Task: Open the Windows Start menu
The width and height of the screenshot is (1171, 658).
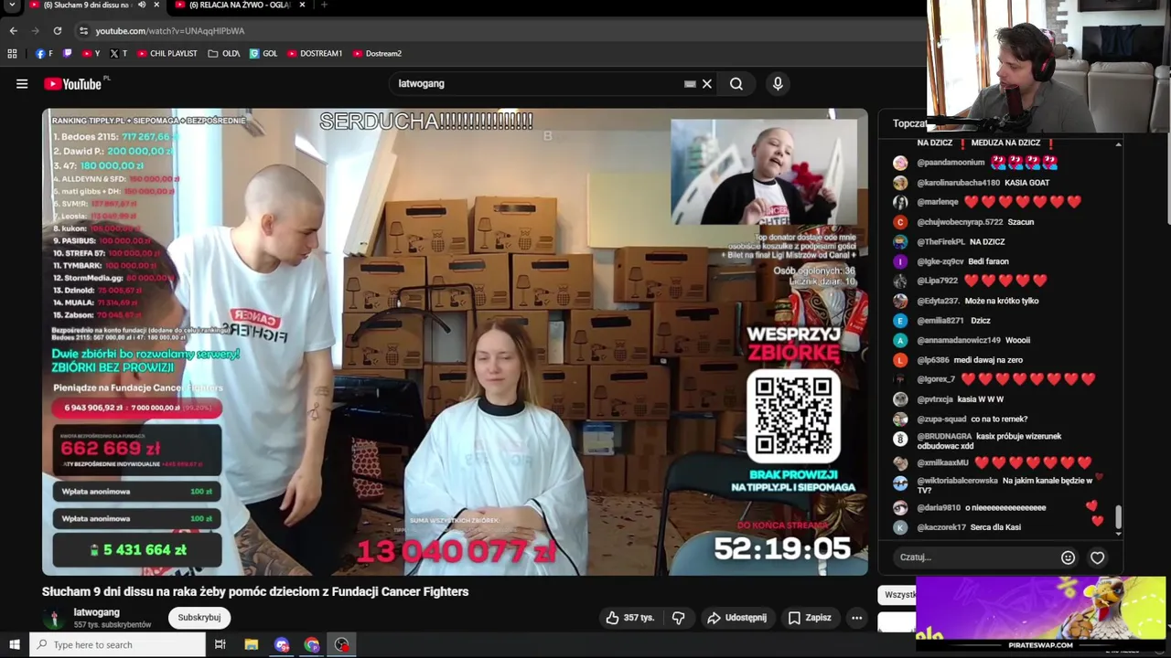Action: (x=14, y=645)
